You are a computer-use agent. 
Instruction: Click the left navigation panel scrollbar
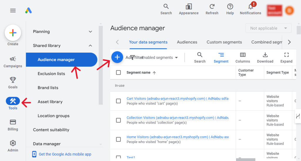101,65
